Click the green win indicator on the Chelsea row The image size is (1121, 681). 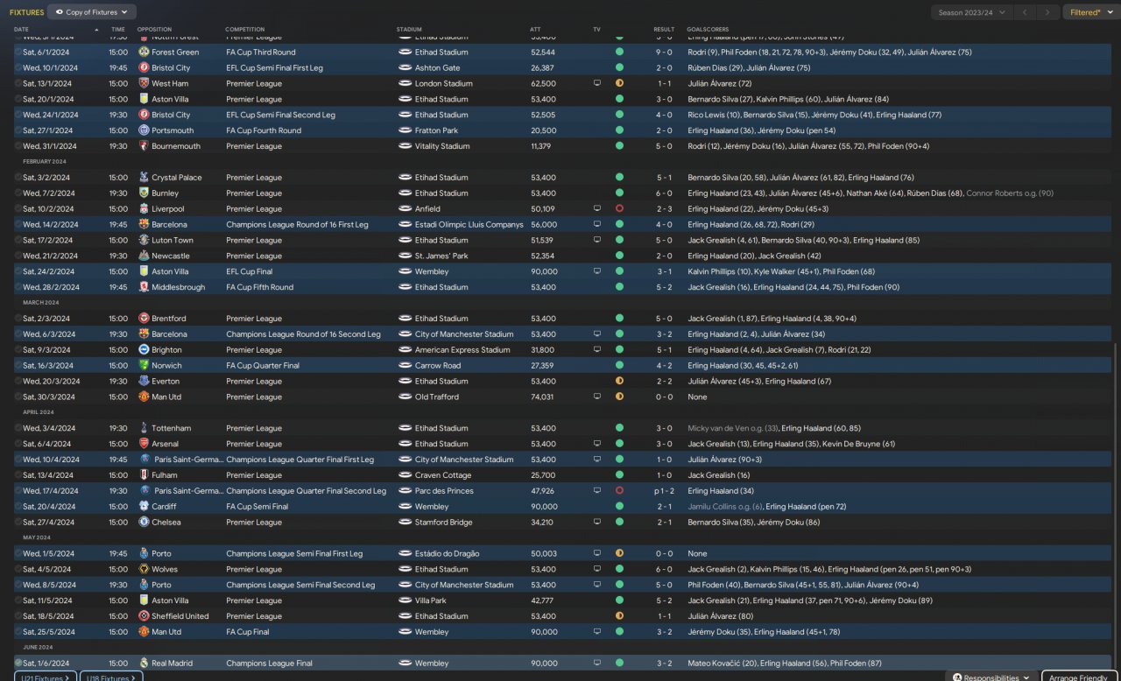coord(619,523)
